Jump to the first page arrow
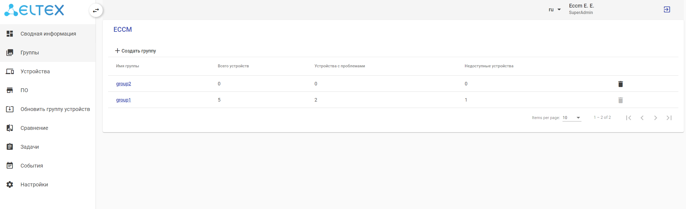686x209 pixels. tap(628, 118)
